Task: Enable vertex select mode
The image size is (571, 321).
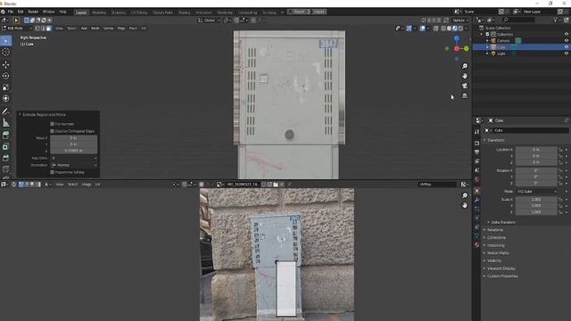Action: coord(37,29)
